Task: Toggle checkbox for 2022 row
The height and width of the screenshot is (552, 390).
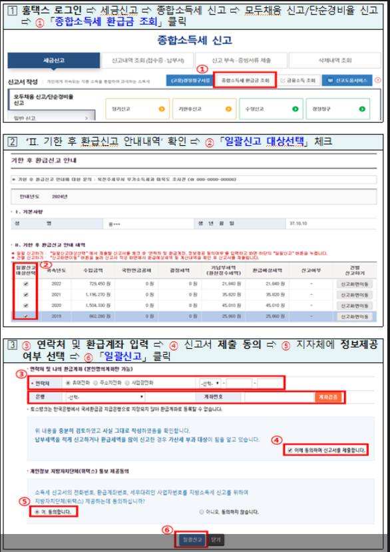Action: (26, 284)
